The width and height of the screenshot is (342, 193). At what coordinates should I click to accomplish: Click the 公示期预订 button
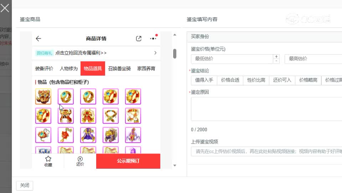[128, 161]
